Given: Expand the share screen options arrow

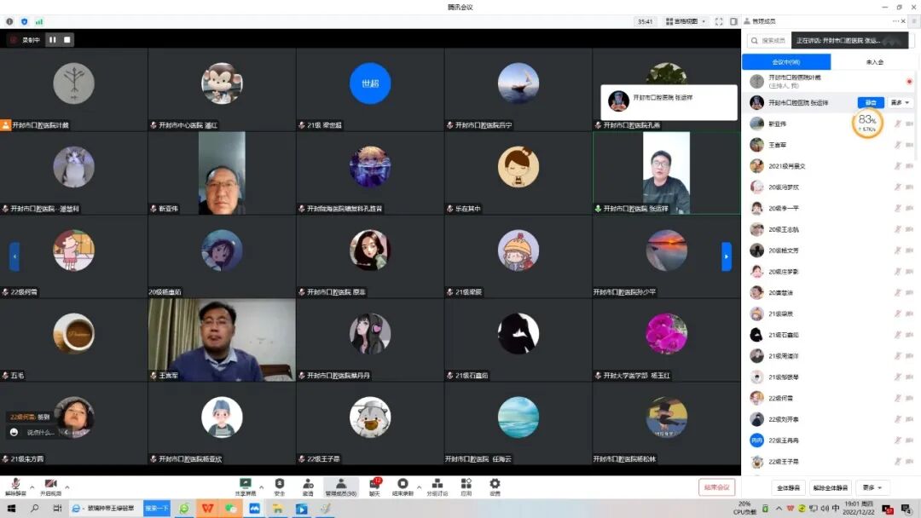Looking at the screenshot, I should click(262, 487).
